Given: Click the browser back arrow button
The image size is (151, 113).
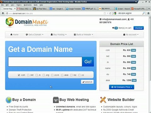Looking at the screenshot, I should pyautogui.click(x=3, y=13).
